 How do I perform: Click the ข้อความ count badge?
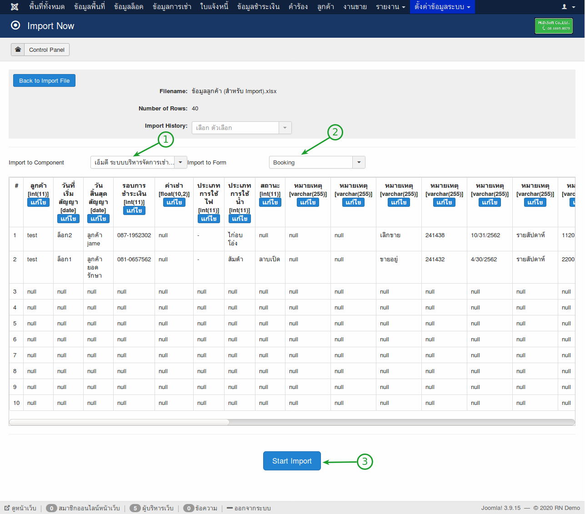coord(189,508)
